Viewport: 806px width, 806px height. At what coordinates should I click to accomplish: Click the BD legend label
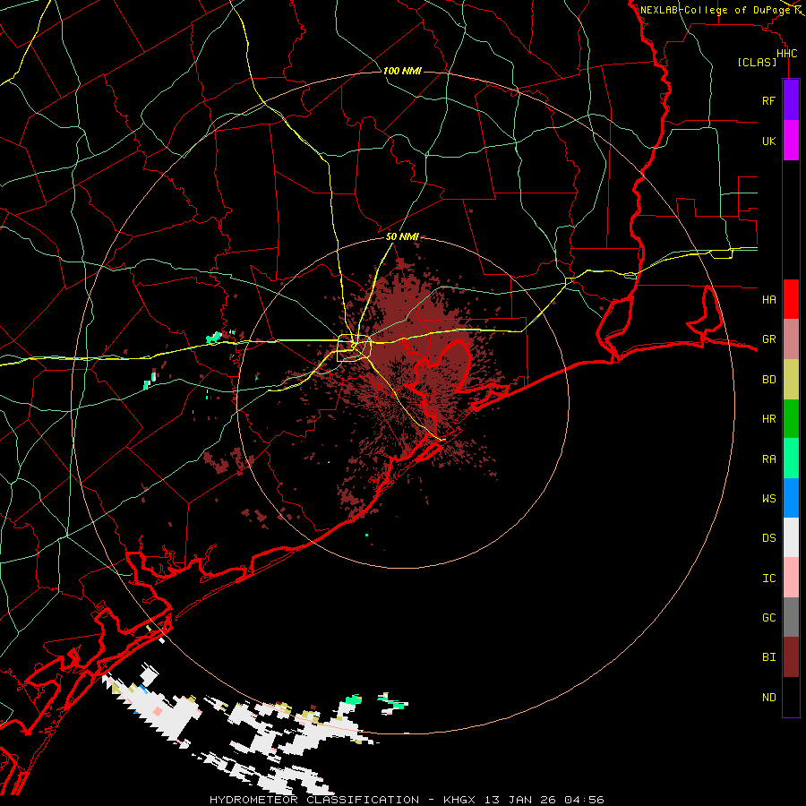(768, 380)
